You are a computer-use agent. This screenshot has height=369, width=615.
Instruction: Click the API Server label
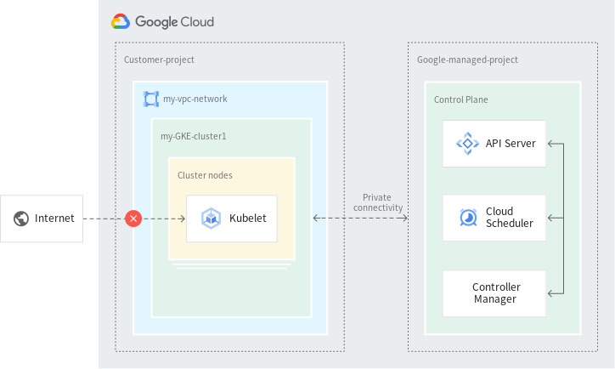coord(511,144)
